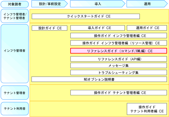Open NSオプション説明書 box
Viewport: 169px width, 117px height.
pyautogui.click(x=99, y=79)
